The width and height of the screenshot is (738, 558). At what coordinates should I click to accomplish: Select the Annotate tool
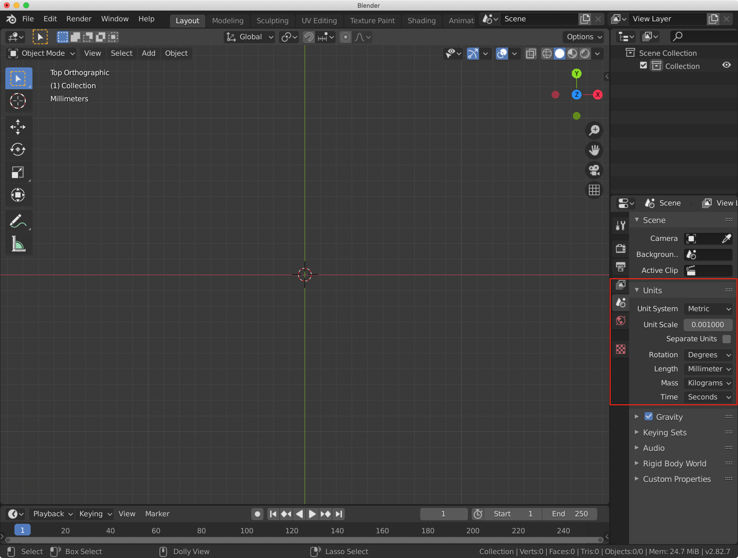click(18, 221)
